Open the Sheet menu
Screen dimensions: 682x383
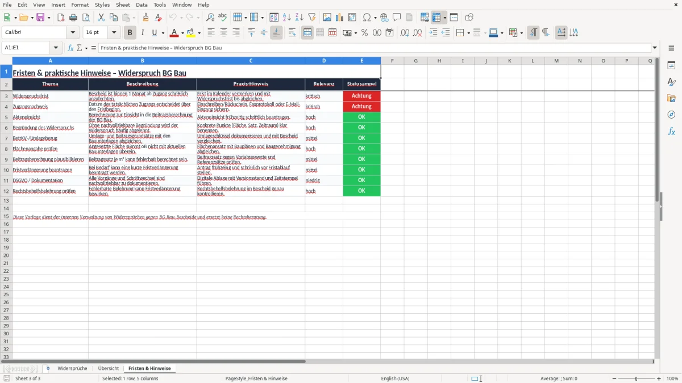[x=123, y=5]
